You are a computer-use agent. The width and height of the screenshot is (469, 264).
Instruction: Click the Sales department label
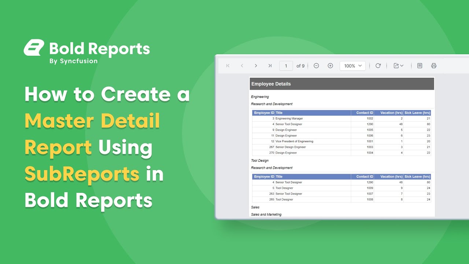[x=255, y=207]
